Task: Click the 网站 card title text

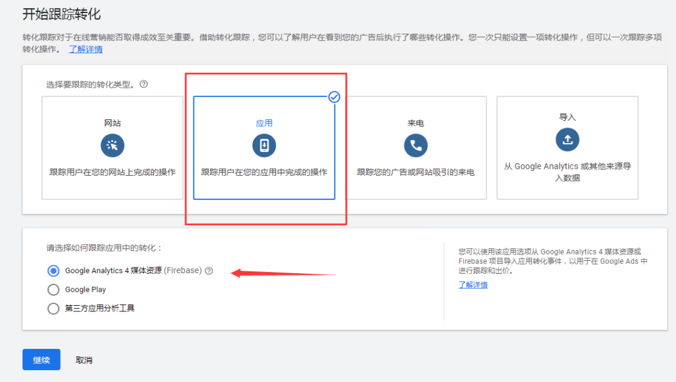Action: click(x=113, y=123)
